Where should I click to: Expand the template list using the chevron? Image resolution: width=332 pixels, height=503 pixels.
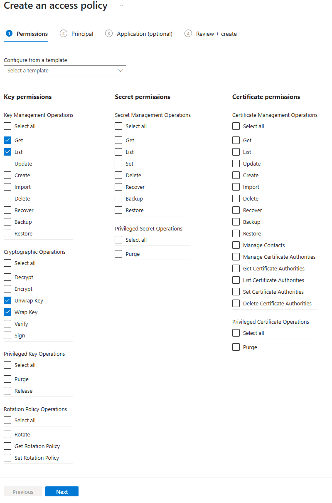(x=121, y=70)
